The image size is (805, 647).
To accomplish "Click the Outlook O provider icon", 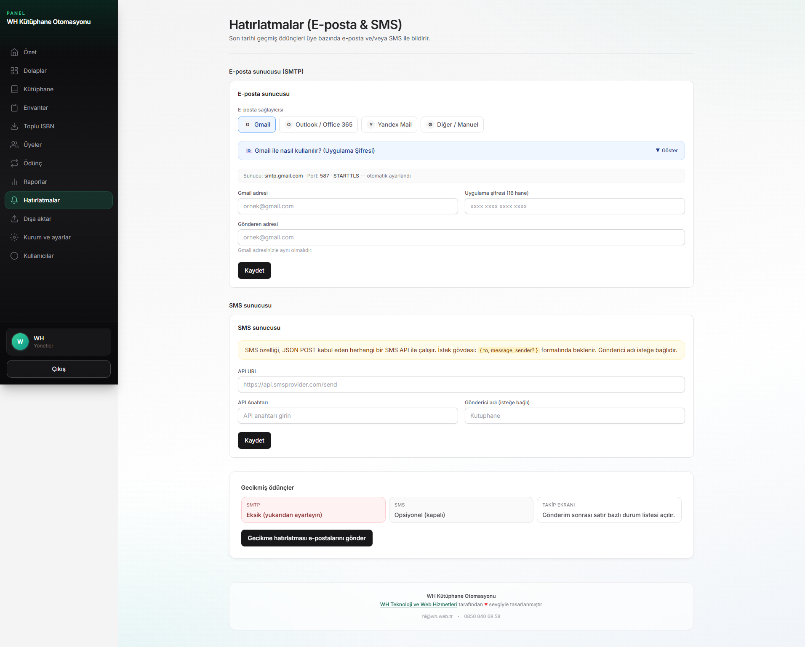I will click(x=289, y=125).
